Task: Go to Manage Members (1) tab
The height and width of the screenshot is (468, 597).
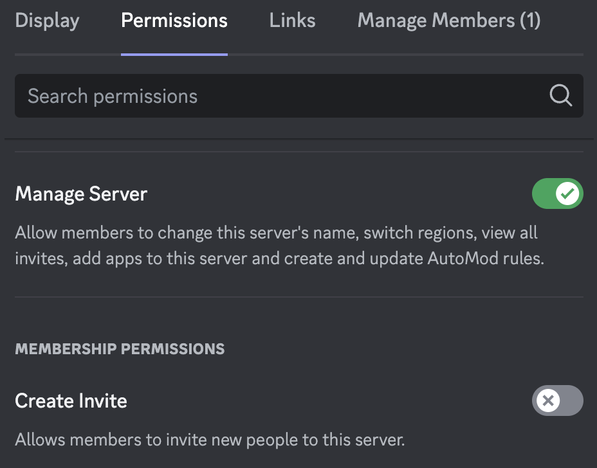Action: coord(449,21)
